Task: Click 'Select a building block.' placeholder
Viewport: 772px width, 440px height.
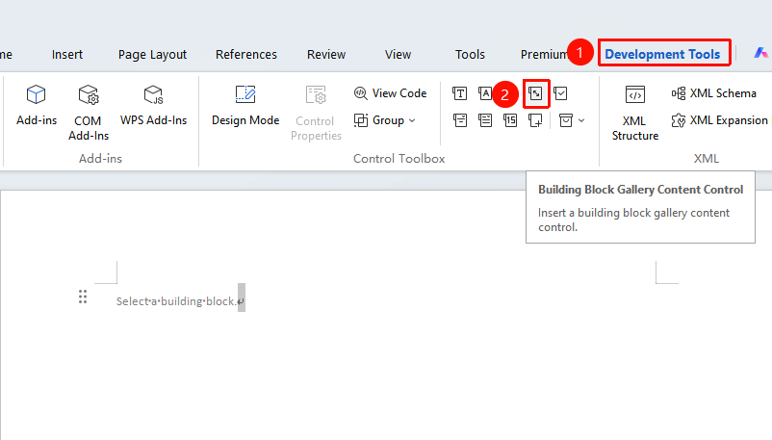Action: pos(176,301)
